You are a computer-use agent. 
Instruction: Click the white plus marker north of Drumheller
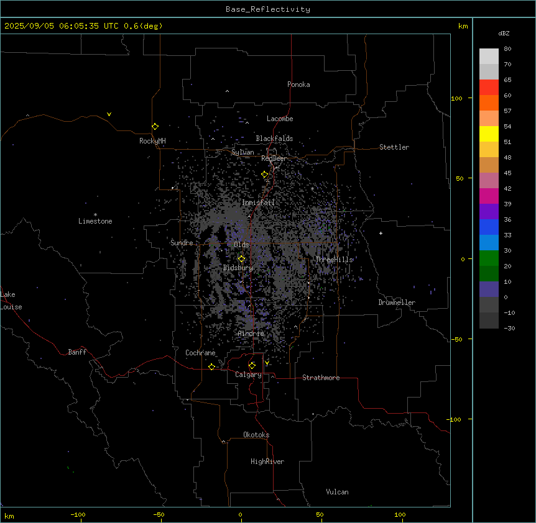click(381, 233)
